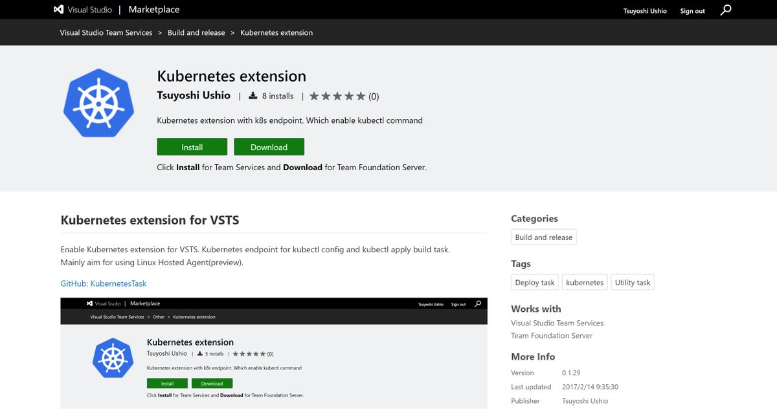Viewport: 777px width, 416px height.
Task: Click Kubernetes extension for VSTS heading
Action: click(150, 220)
